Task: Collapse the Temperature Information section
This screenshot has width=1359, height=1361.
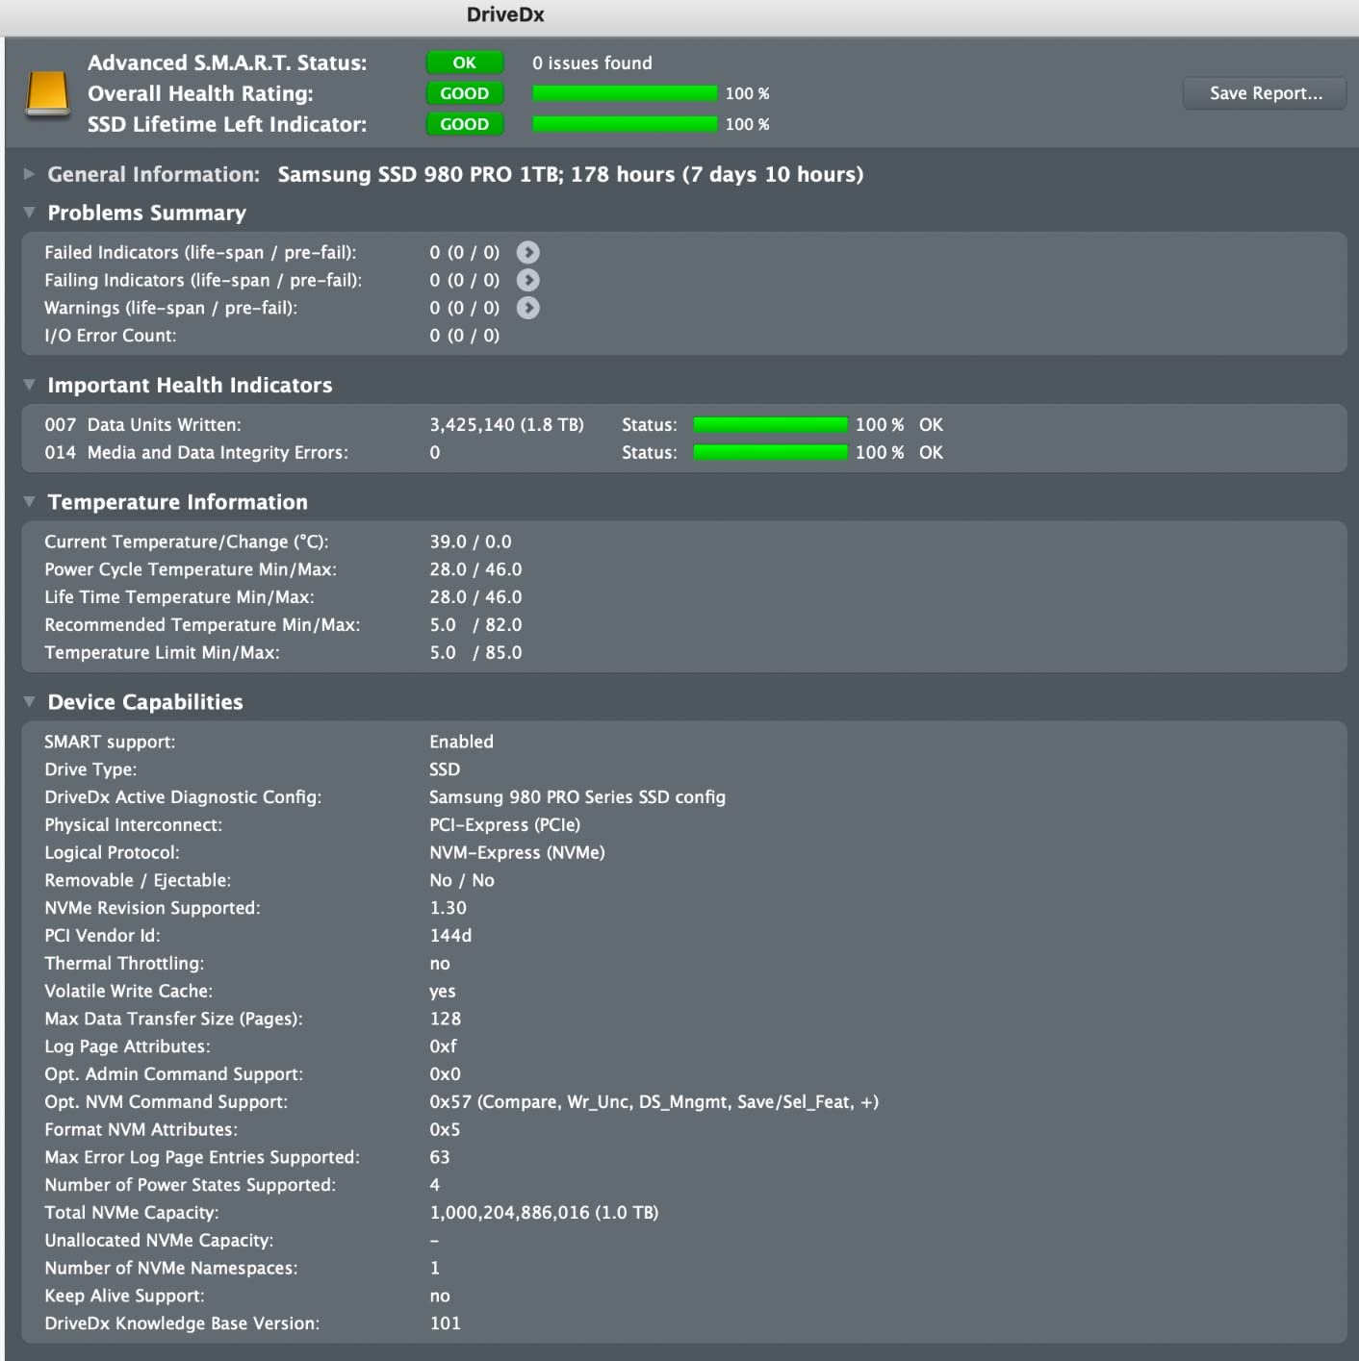Action: (29, 502)
